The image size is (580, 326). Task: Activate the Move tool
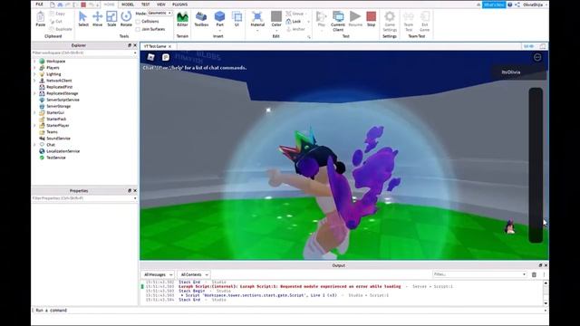[x=97, y=19]
